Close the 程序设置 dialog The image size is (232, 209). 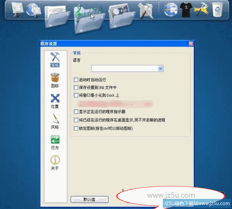click(191, 44)
